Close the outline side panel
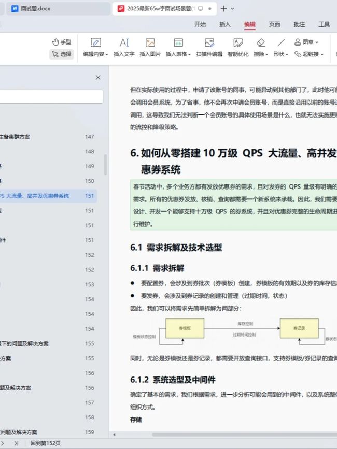This screenshot has width=337, height=449. point(98,77)
